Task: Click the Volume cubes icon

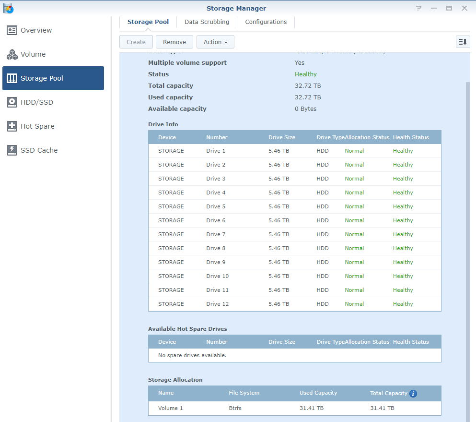Action: (12, 54)
